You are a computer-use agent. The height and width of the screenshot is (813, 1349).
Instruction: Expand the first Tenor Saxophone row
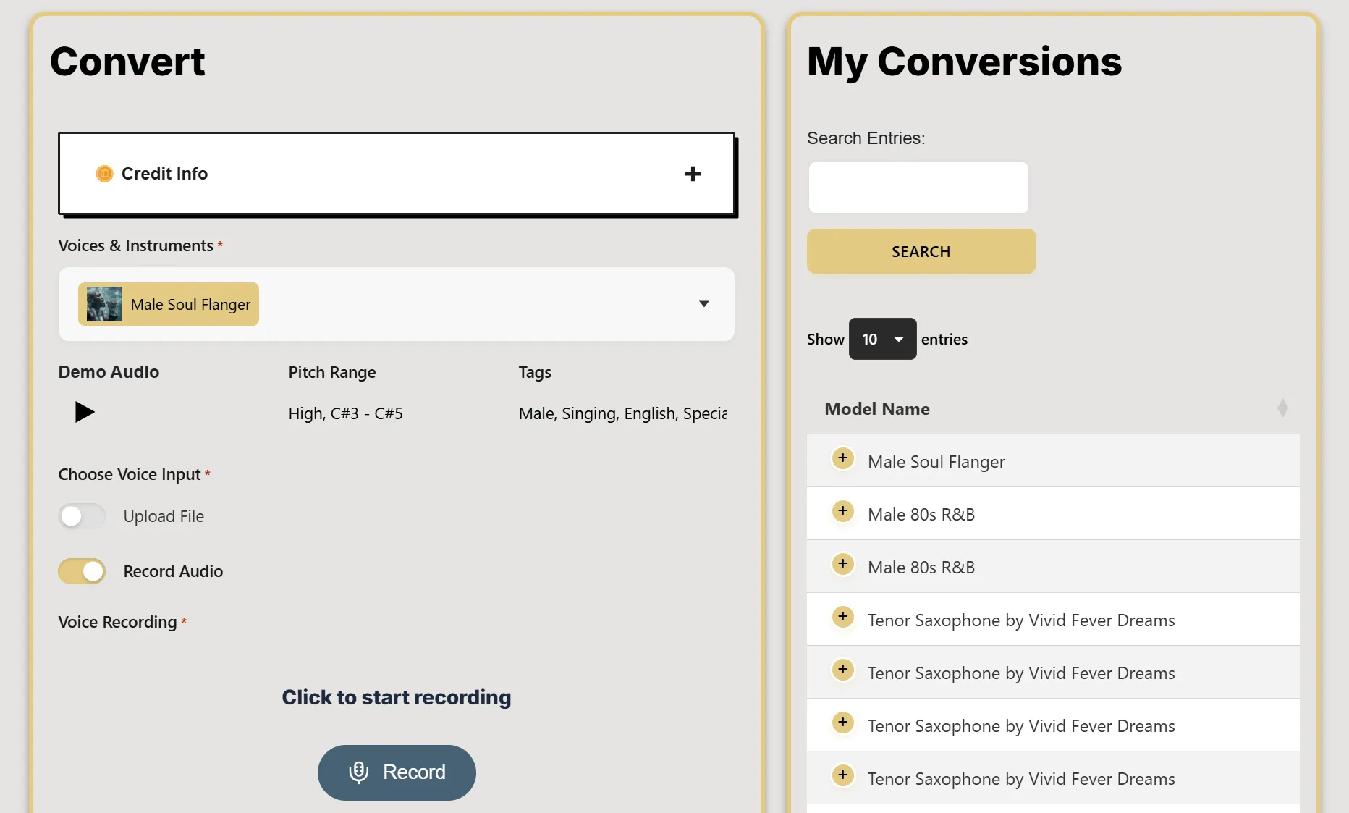pyautogui.click(x=842, y=617)
